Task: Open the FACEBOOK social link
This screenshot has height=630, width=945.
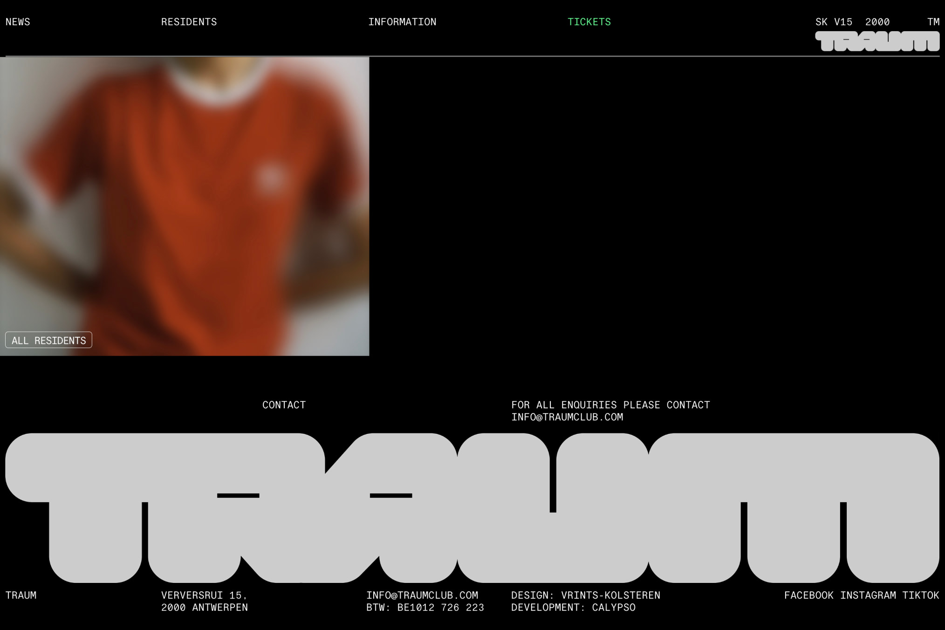Action: (808, 595)
